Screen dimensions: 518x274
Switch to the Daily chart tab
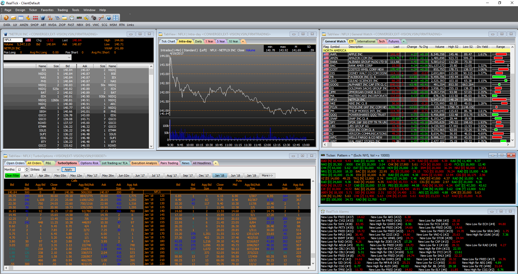(x=198, y=41)
